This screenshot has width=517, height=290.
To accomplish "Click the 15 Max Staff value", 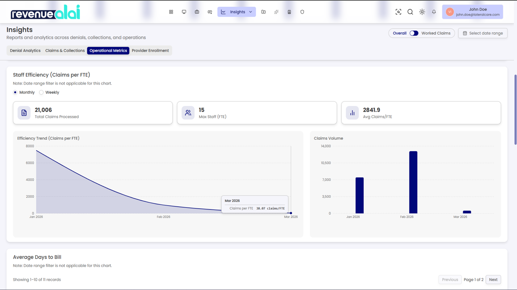I will [x=202, y=110].
